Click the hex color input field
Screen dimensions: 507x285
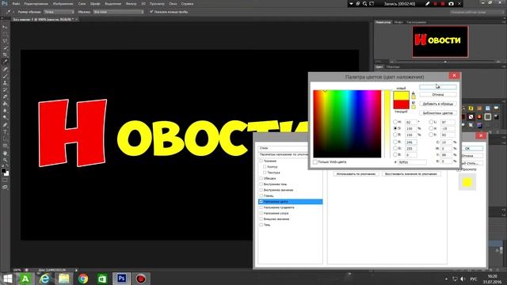click(412, 161)
